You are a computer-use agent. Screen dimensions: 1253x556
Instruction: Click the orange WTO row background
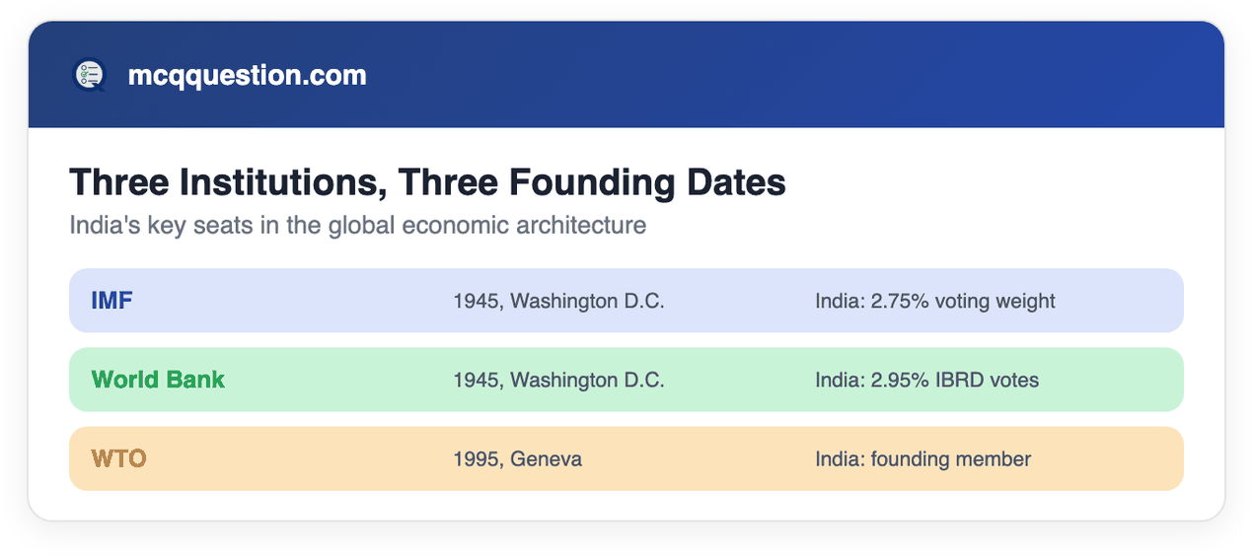click(x=626, y=458)
